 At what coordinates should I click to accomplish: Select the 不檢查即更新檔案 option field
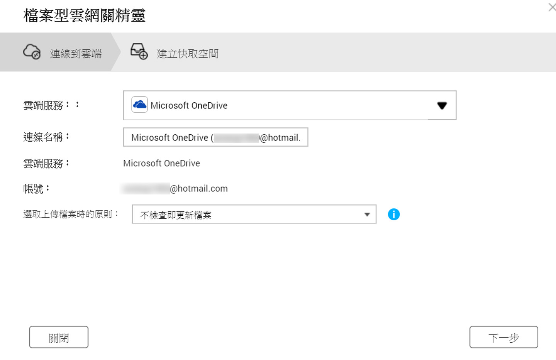pos(253,214)
